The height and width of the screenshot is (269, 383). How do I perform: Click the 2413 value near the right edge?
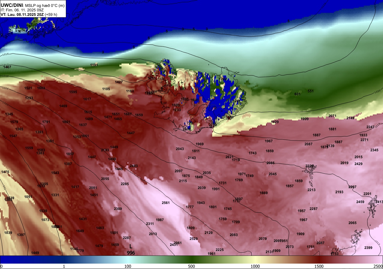click(379, 202)
